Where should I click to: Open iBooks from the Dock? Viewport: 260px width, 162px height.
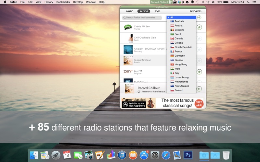[x=133, y=155]
